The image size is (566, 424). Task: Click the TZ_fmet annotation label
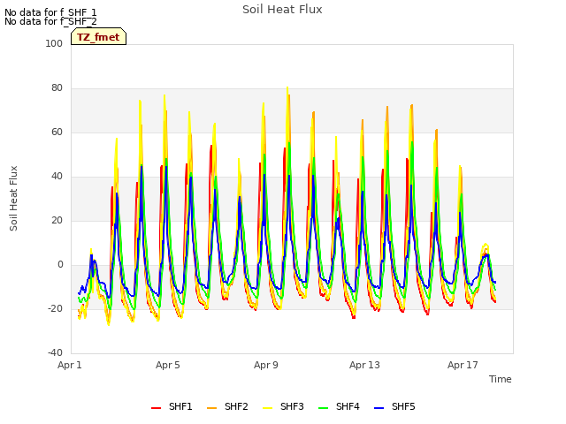[98, 37]
